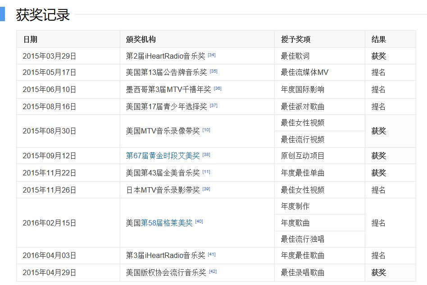Select the text 第2届iHeartRadio音乐奖
427x285 pixels.
165,56
